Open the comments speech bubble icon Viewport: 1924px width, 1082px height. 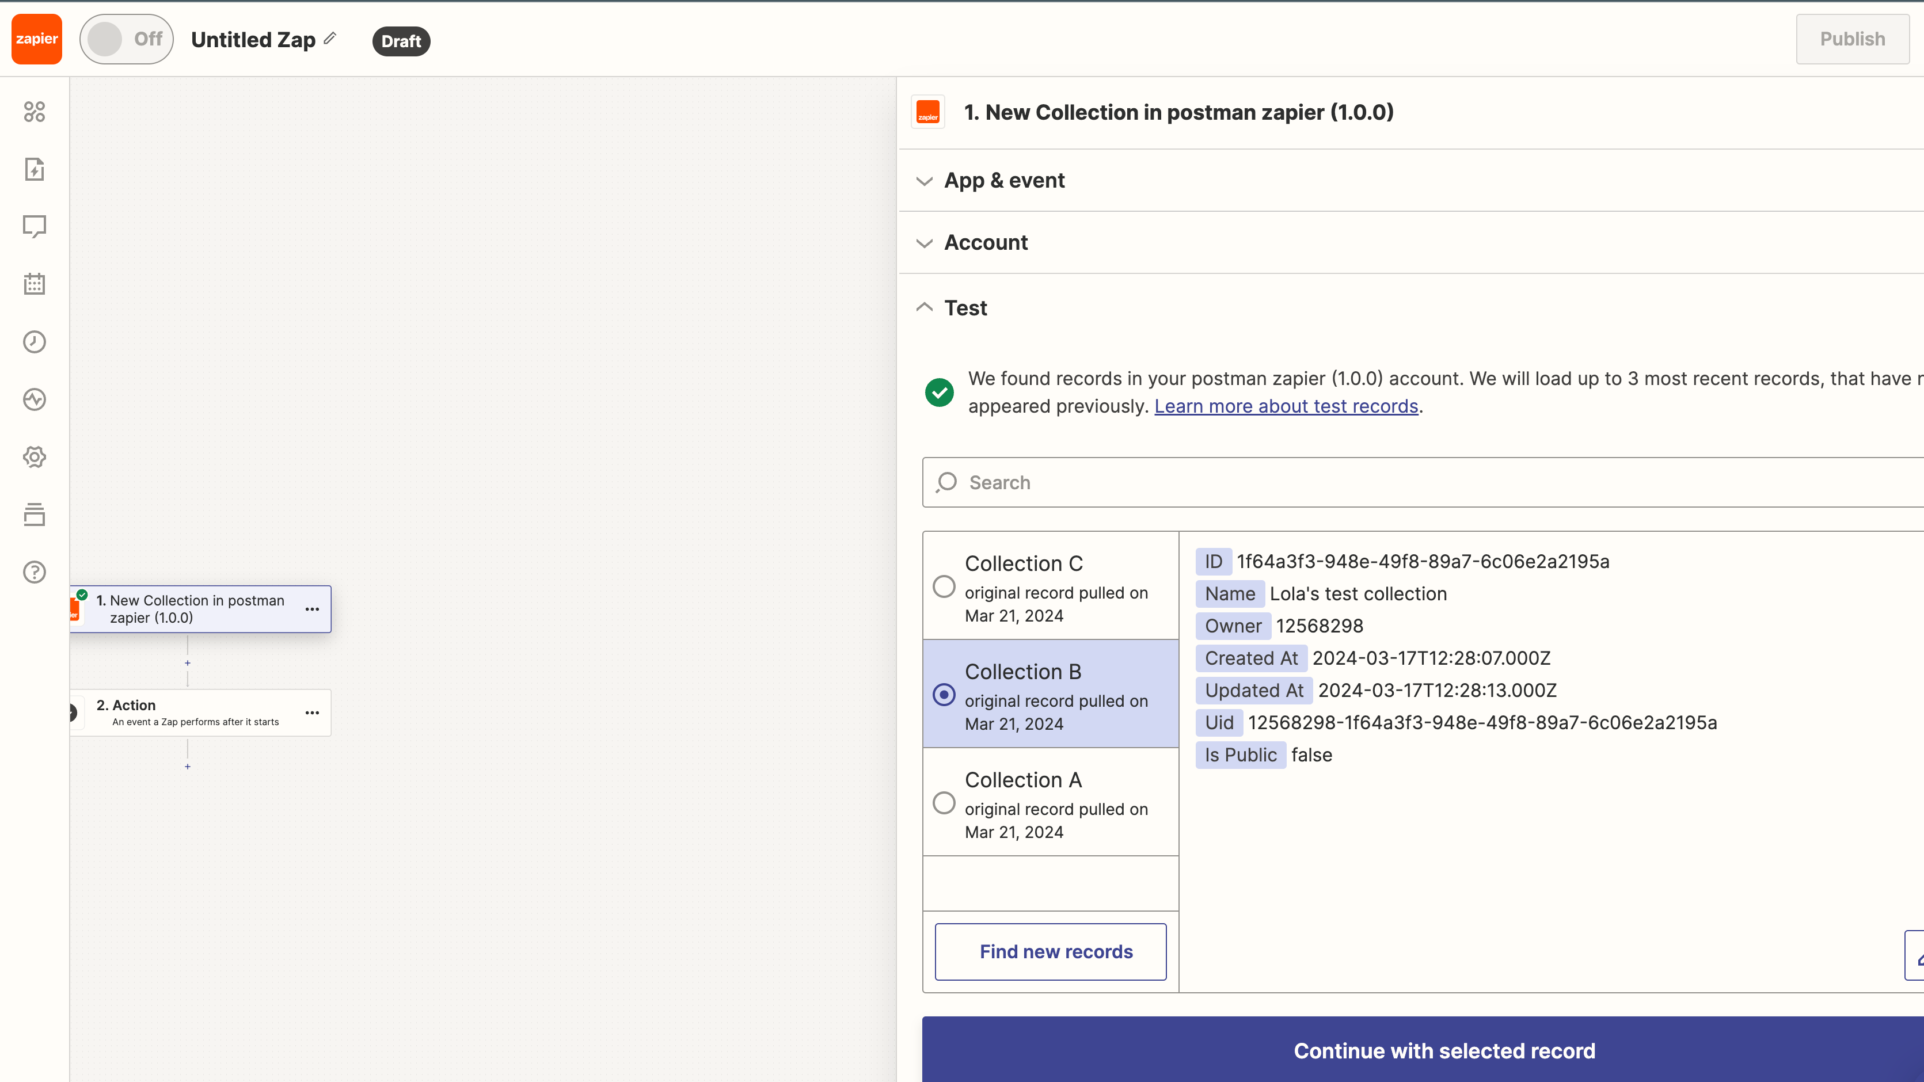[35, 226]
